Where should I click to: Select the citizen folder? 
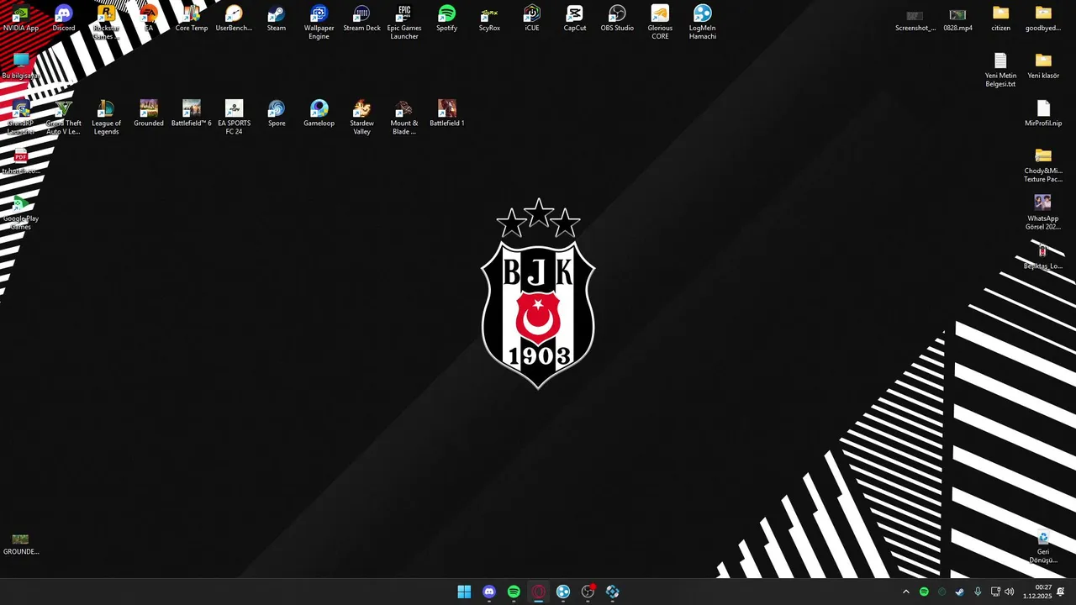click(x=1000, y=18)
